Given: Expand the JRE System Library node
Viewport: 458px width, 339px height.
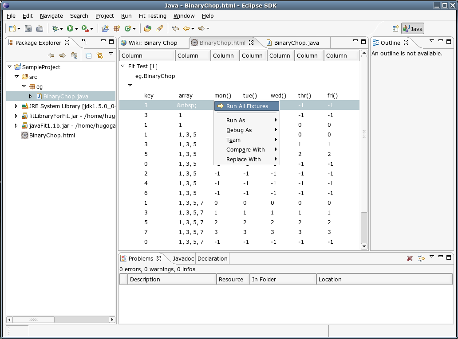Looking at the screenshot, I should pyautogui.click(x=16, y=106).
